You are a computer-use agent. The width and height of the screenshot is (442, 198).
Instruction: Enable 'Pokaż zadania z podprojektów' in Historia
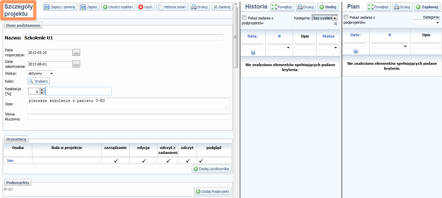click(x=244, y=17)
